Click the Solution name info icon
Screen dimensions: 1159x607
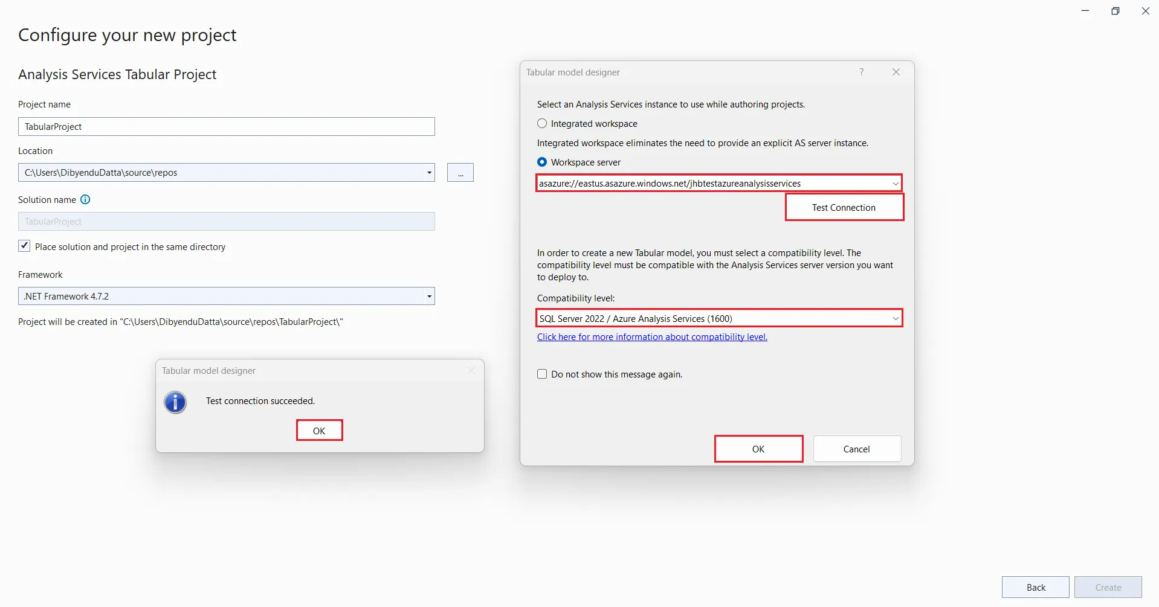[85, 200]
